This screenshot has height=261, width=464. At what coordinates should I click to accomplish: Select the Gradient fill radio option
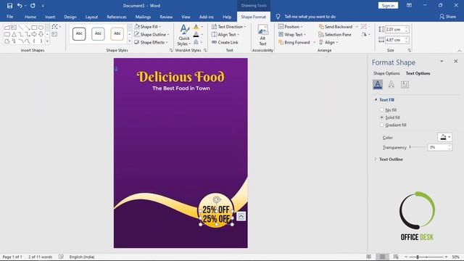pos(382,125)
